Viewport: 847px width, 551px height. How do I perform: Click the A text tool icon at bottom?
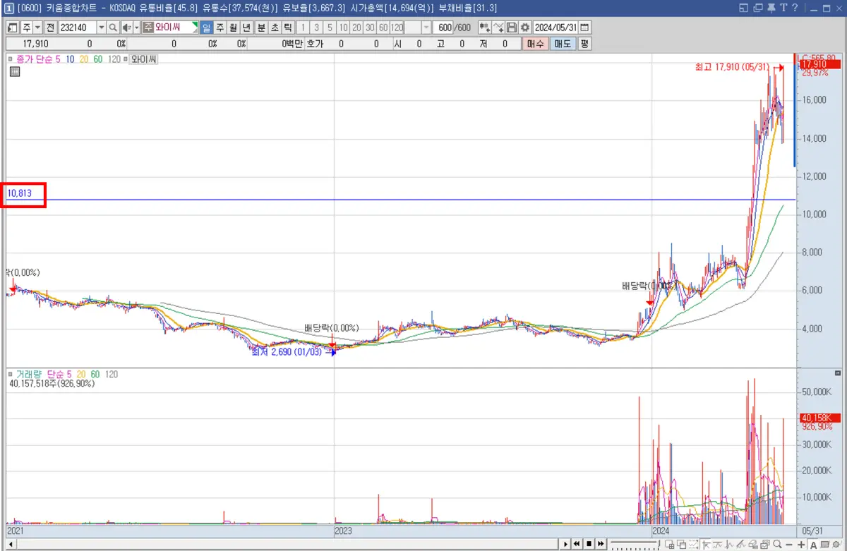pos(813,544)
